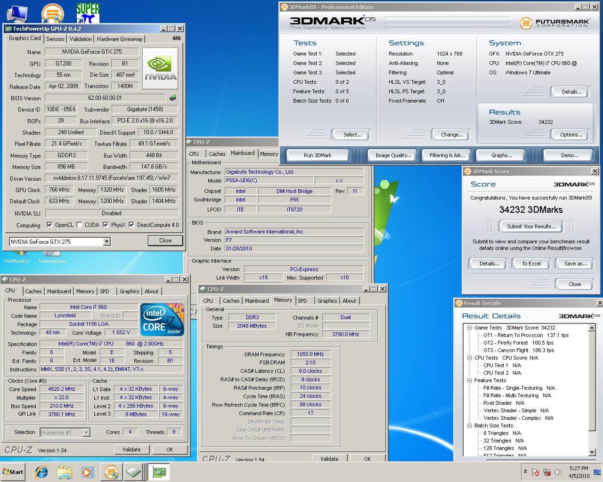Collapse the CPU Tests tree node
The height and width of the screenshot is (482, 603).
pyautogui.click(x=470, y=358)
